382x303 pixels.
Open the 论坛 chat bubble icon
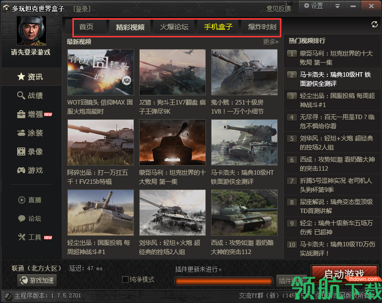[x=22, y=218]
